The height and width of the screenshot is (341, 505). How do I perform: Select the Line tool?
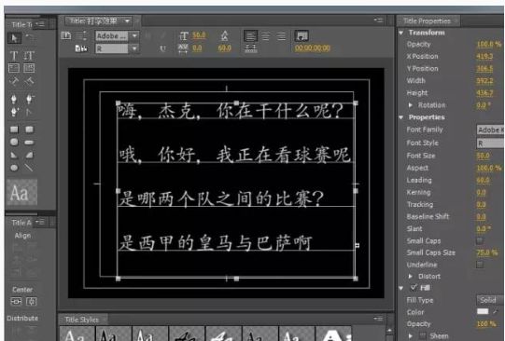point(29,168)
